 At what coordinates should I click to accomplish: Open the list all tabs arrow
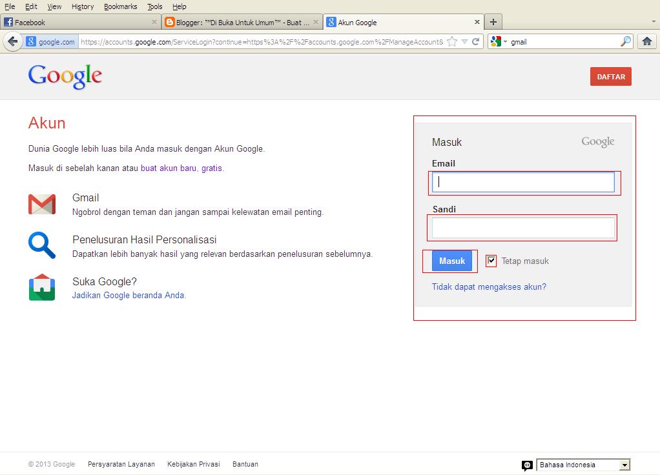tap(654, 22)
